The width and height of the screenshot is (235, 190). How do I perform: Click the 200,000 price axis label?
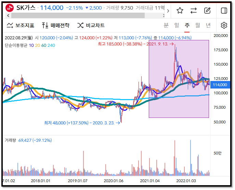pyautogui.click(x=221, y=36)
